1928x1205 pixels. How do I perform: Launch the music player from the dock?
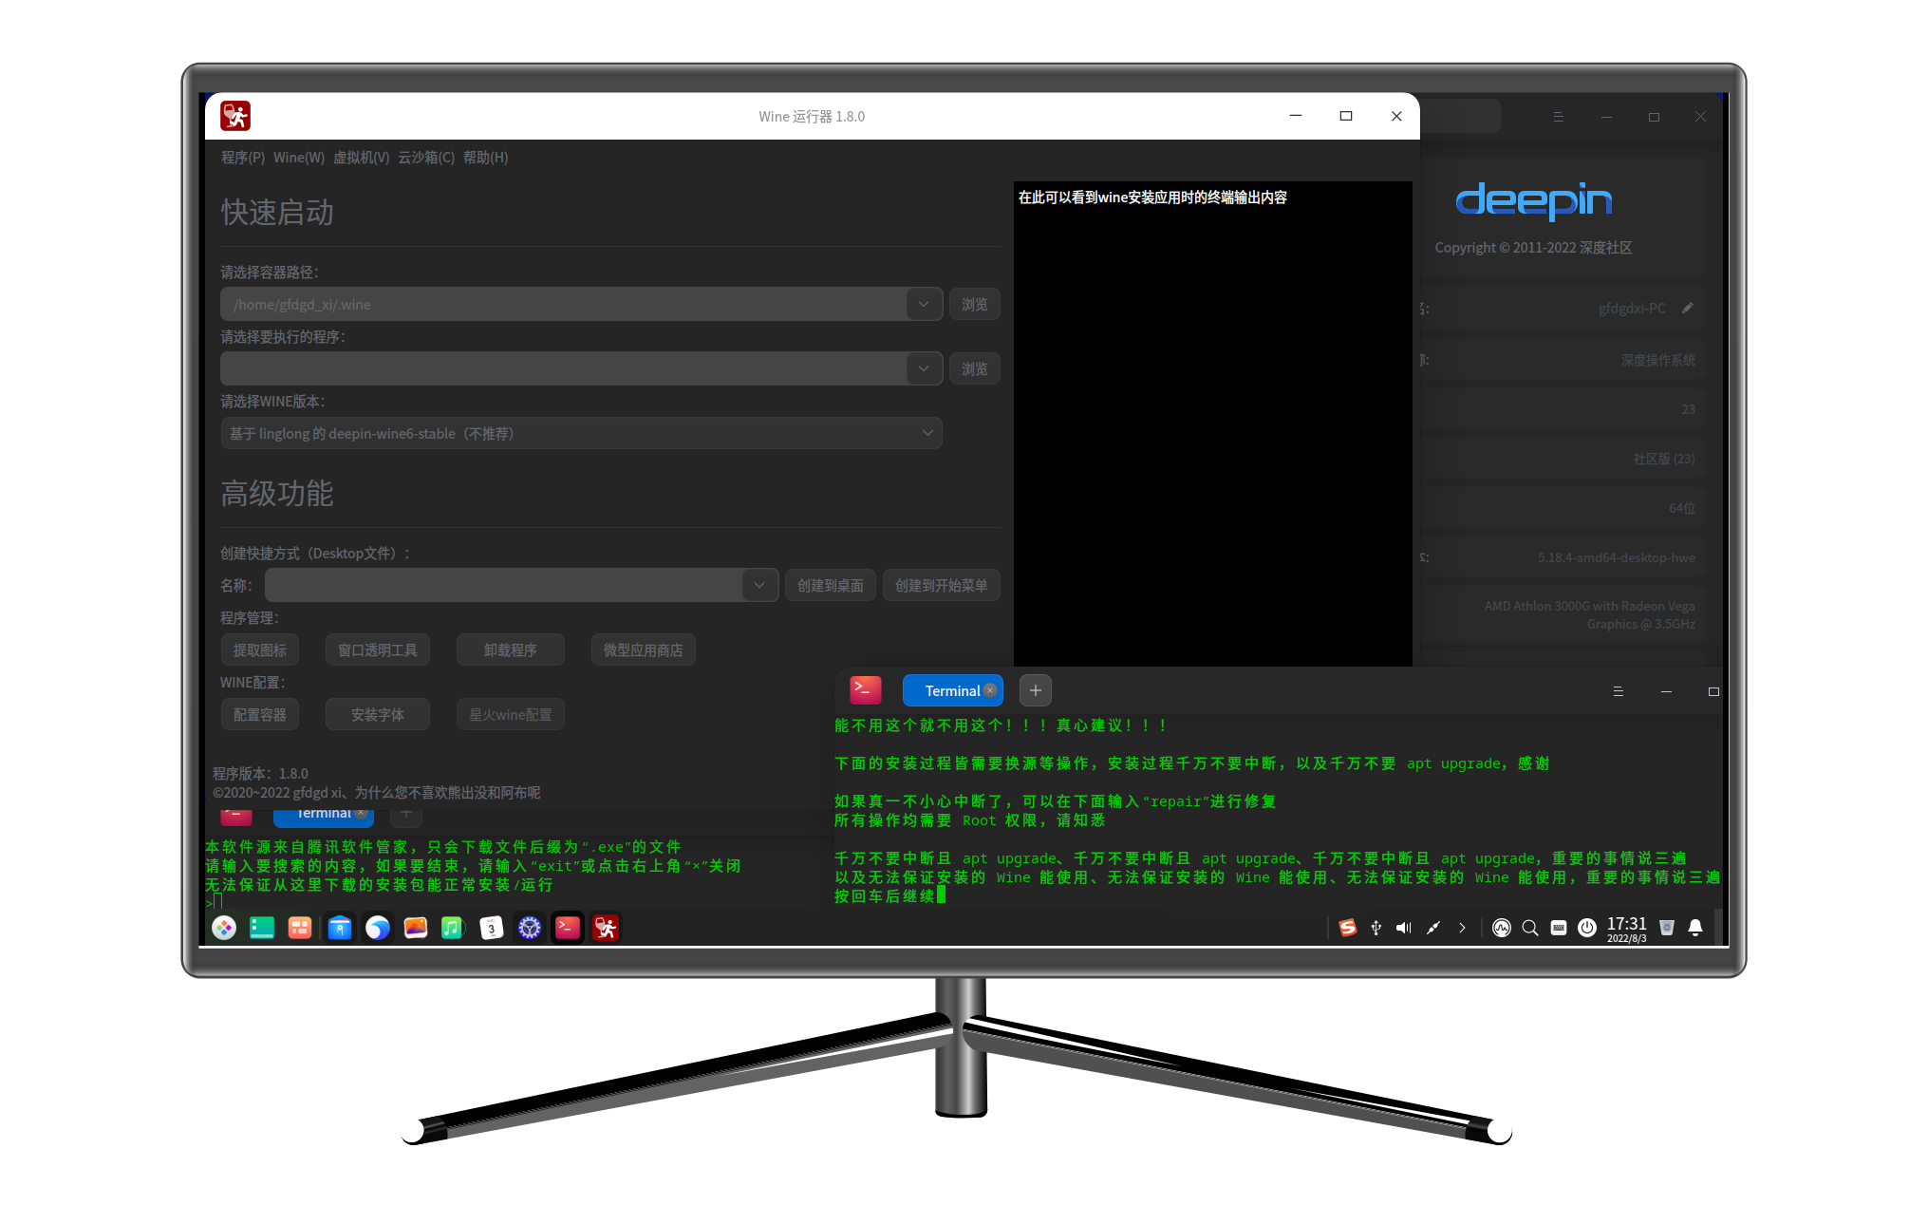click(x=453, y=928)
